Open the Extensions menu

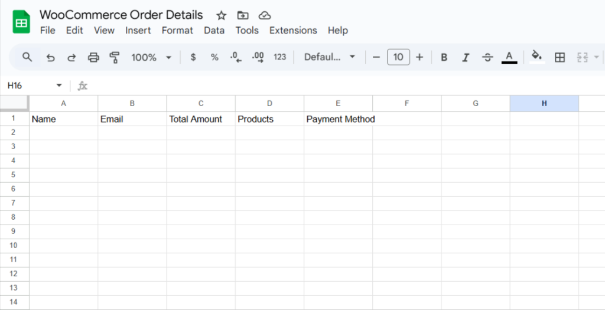(293, 30)
